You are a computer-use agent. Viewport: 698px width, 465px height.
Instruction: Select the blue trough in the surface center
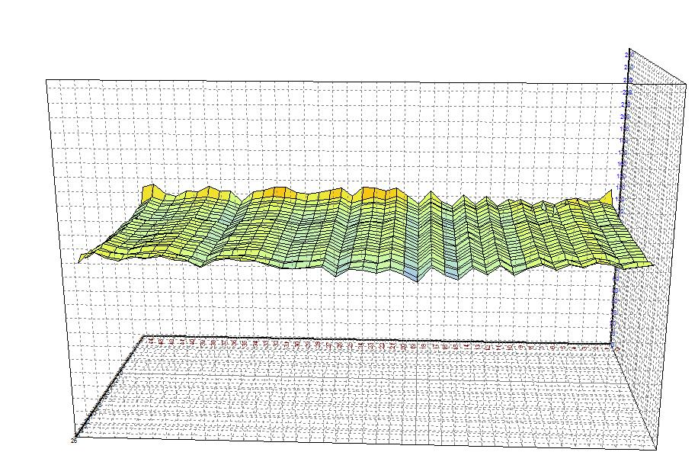[412, 271]
